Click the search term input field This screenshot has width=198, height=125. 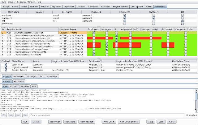click(105, 115)
